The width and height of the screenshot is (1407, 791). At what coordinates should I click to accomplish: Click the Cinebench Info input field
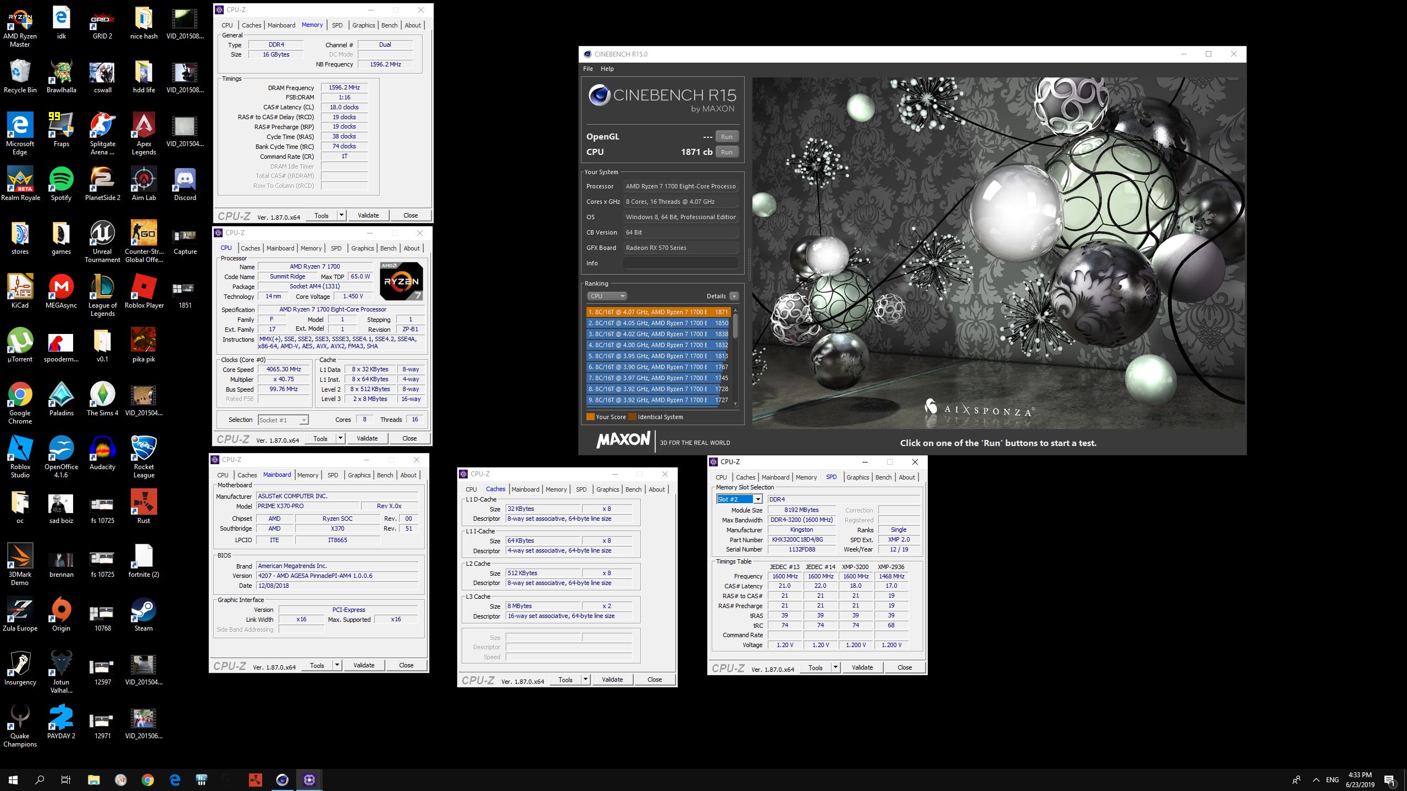[680, 263]
